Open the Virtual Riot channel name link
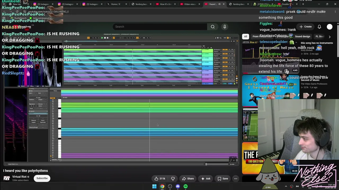The height and width of the screenshot is (190, 339). click(19, 177)
